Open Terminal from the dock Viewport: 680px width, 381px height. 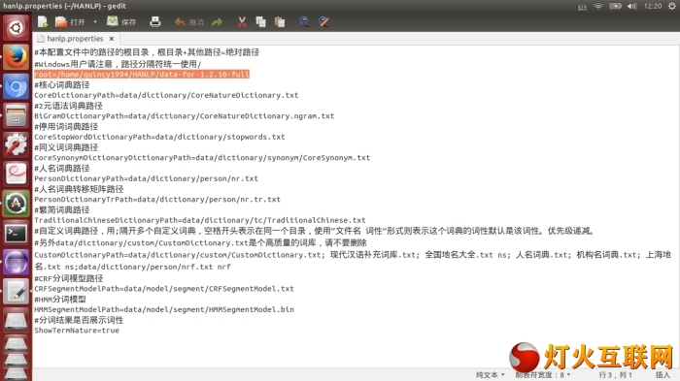pos(17,233)
